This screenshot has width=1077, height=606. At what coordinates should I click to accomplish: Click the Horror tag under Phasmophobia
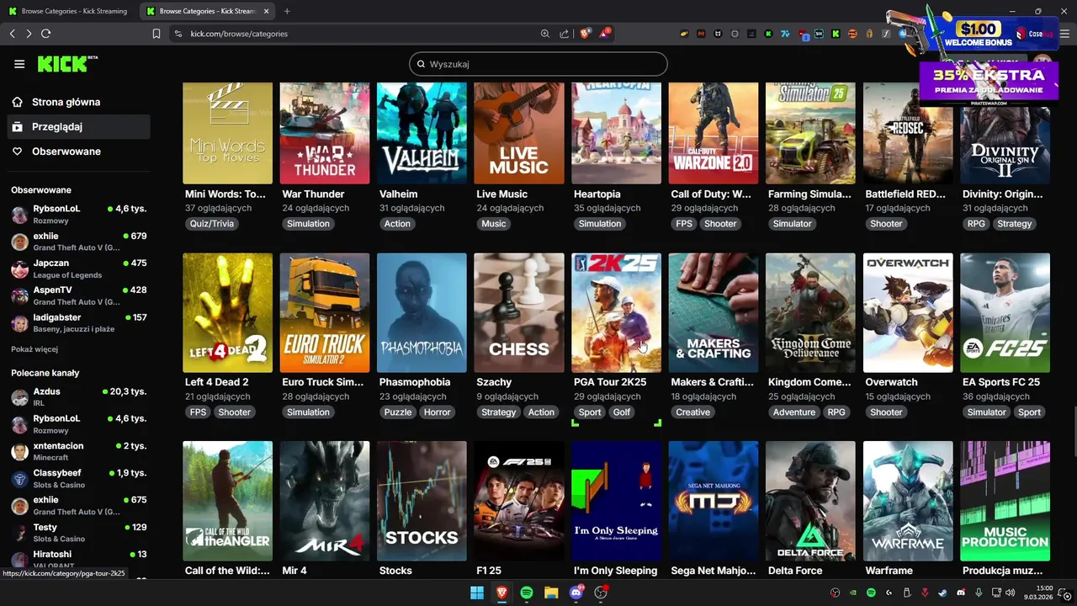point(437,412)
